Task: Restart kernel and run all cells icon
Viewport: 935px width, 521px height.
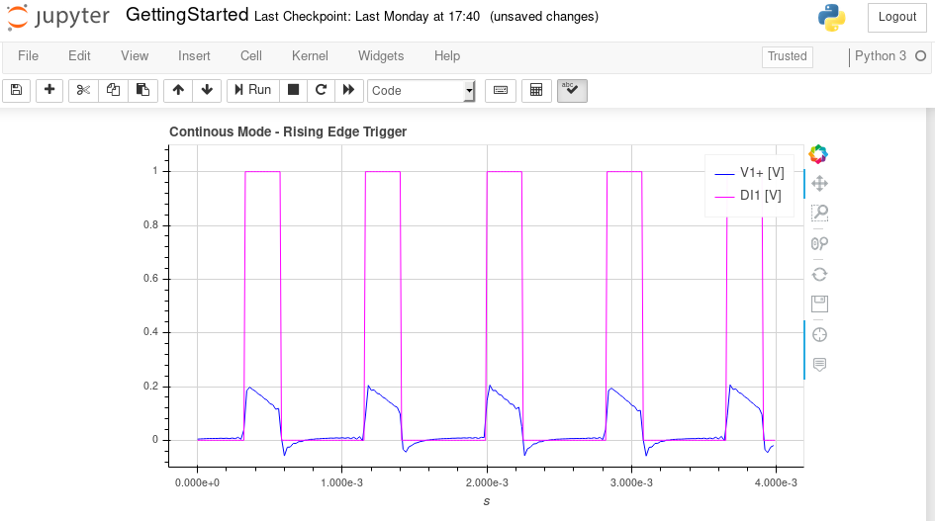Action: (349, 91)
